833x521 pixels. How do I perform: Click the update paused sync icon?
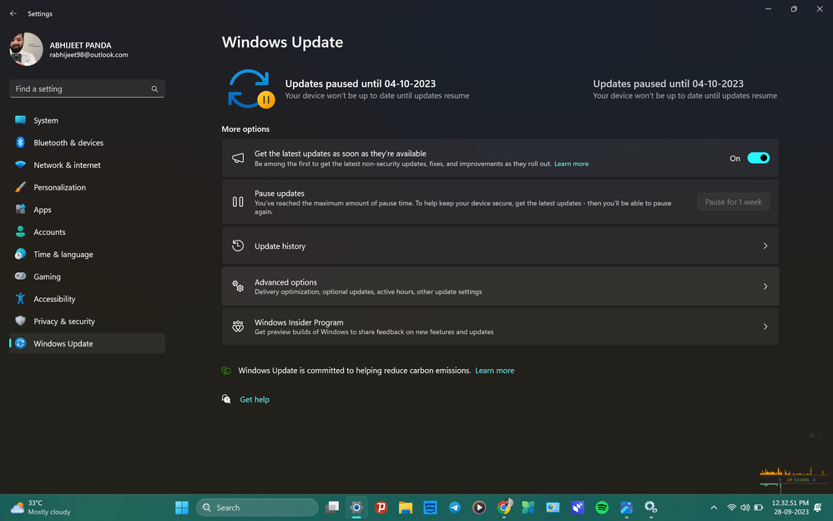pyautogui.click(x=250, y=89)
